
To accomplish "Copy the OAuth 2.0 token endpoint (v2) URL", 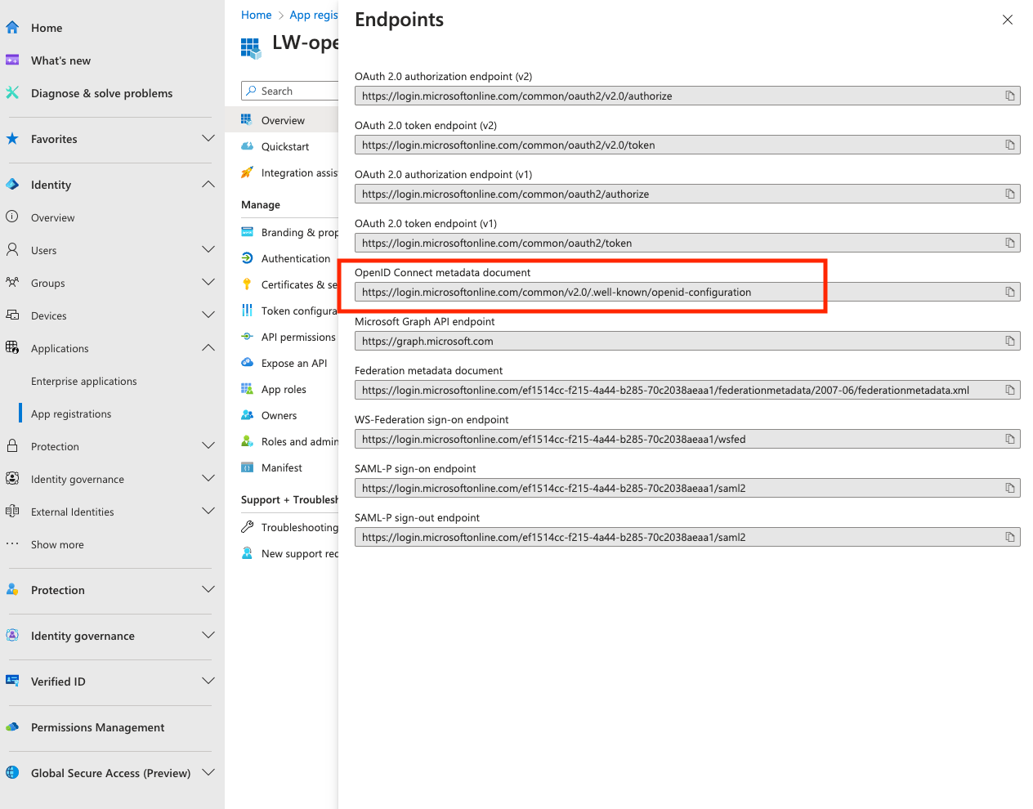I will coord(1010,145).
